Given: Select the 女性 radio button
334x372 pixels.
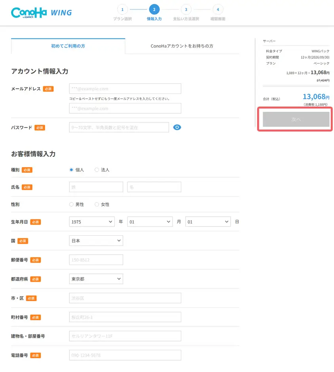Looking at the screenshot, I should point(97,204).
